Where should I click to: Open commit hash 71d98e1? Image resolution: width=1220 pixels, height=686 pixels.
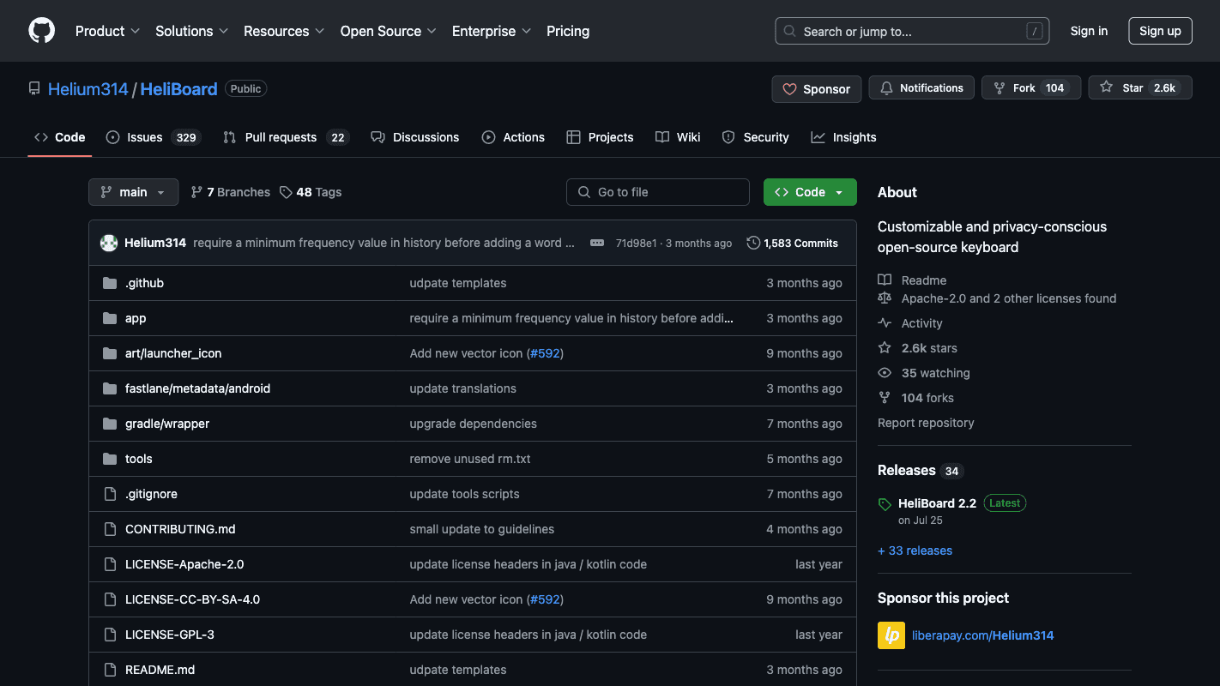point(636,244)
